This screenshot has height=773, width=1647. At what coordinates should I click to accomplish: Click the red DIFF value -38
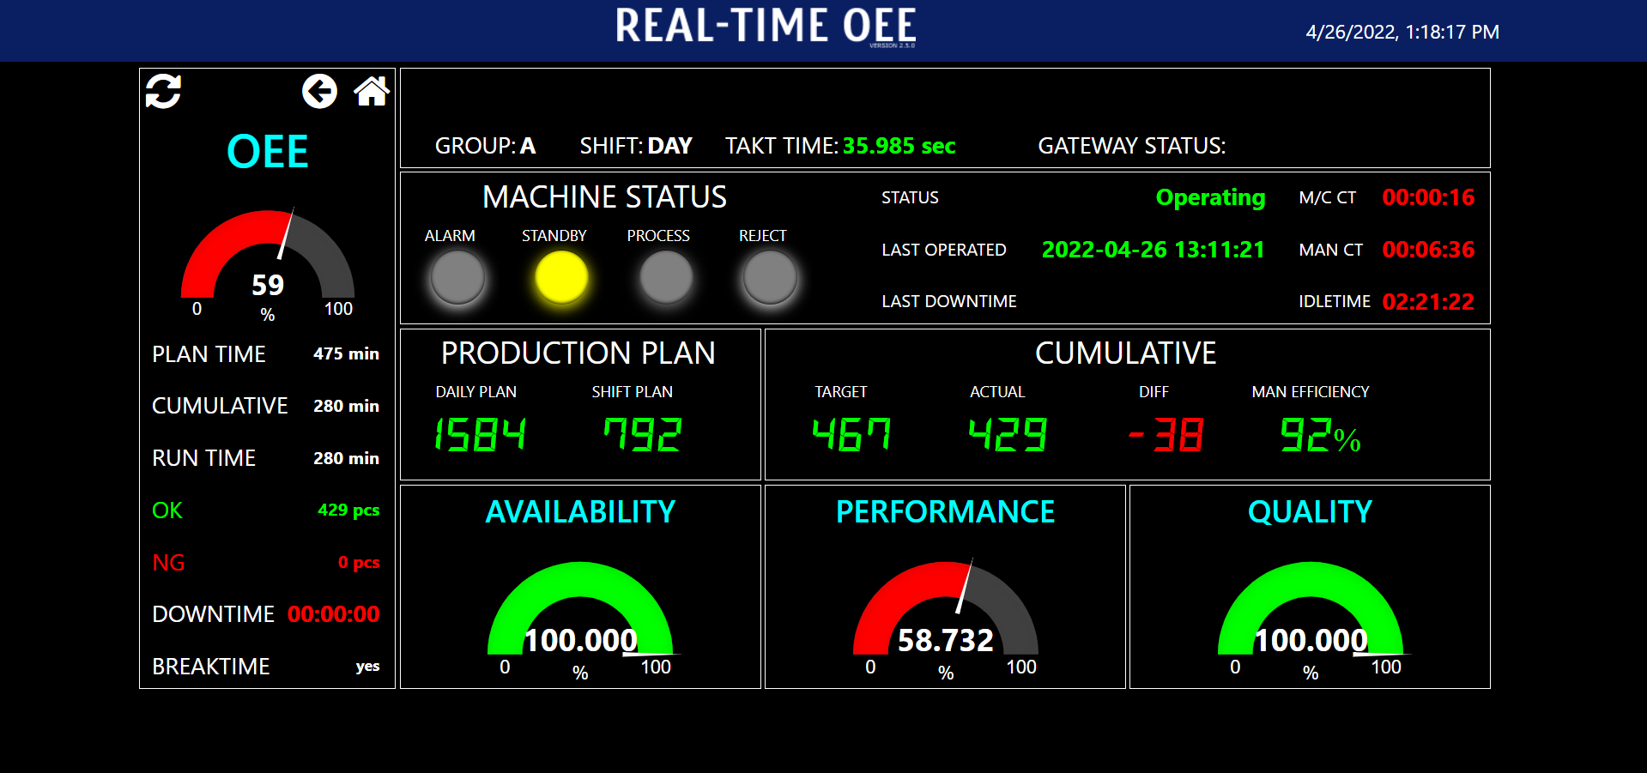1166,435
